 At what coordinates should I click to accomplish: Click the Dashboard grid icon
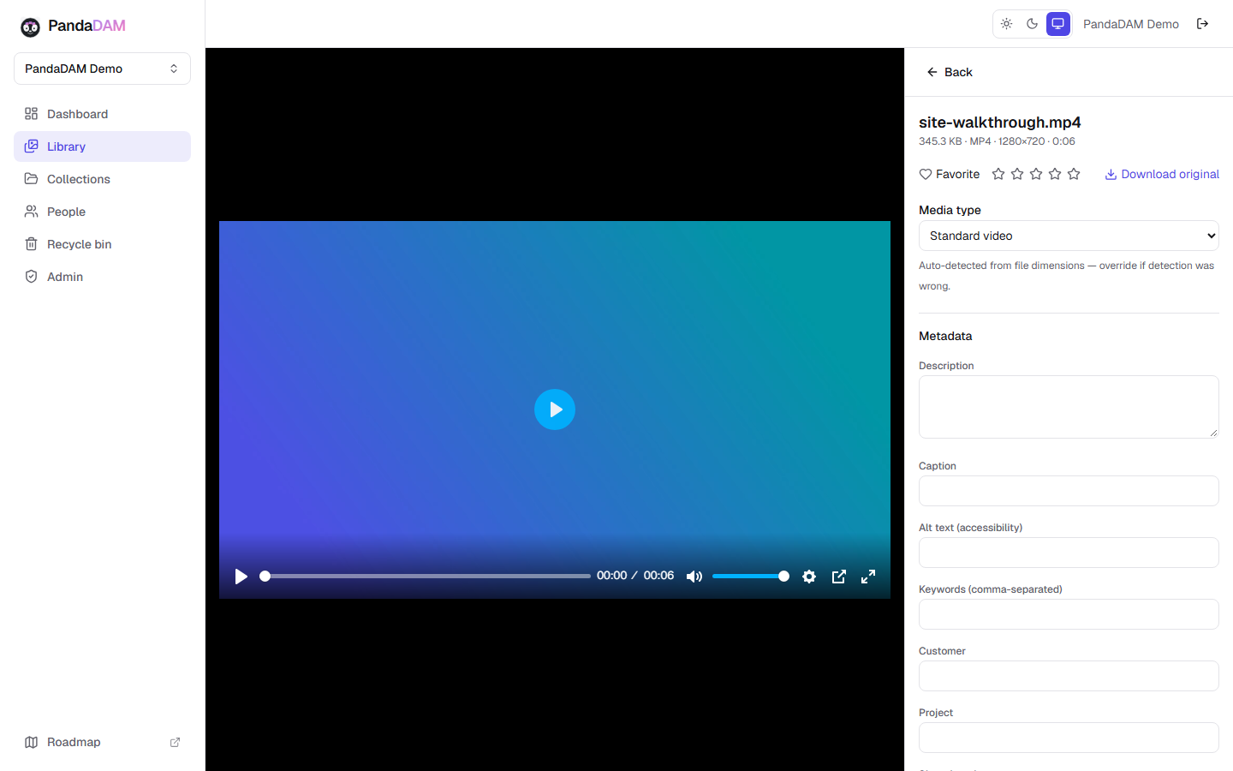pos(32,114)
